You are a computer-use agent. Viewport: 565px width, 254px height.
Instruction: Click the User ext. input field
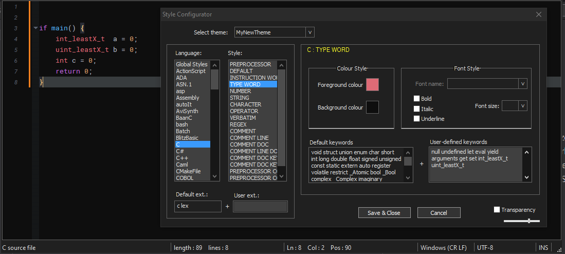tap(260, 206)
